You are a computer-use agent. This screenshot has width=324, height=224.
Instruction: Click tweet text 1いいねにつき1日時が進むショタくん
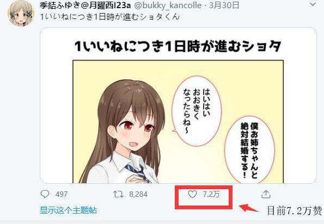tap(109, 17)
